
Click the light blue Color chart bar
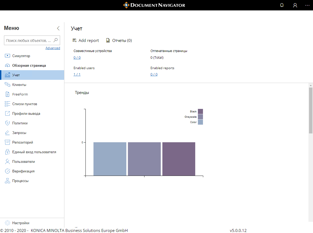coord(110,159)
